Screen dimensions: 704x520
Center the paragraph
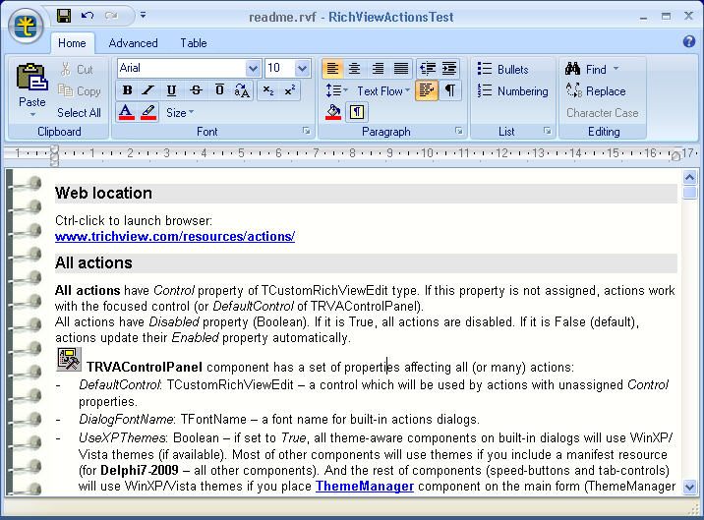tap(355, 69)
